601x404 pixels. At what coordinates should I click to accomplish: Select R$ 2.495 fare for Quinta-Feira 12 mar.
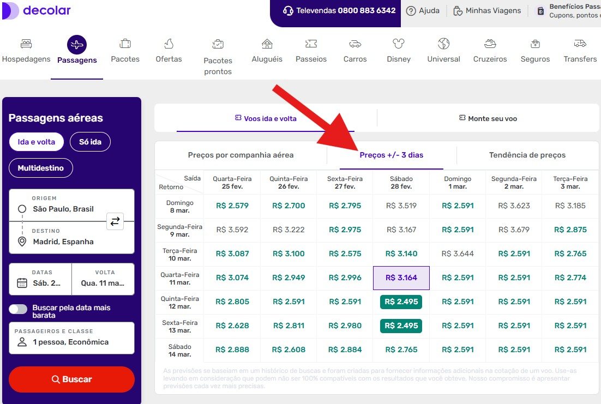(x=401, y=302)
